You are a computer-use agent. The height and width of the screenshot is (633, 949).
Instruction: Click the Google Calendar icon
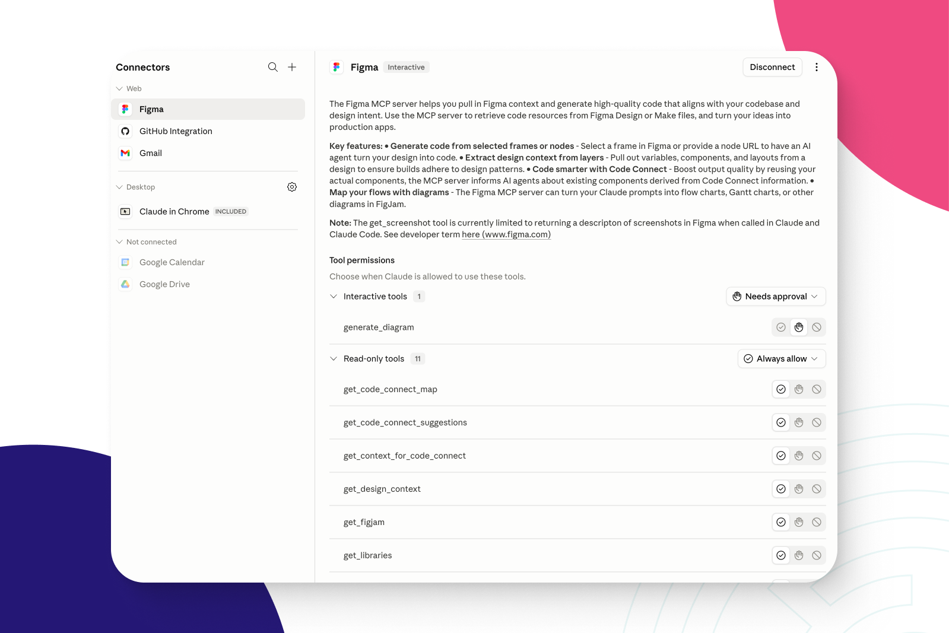click(x=125, y=262)
